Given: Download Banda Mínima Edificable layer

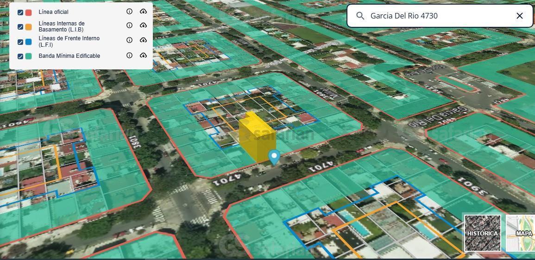Looking at the screenshot, I should click(x=143, y=55).
